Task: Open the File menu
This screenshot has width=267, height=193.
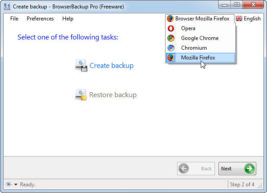Action: pos(14,19)
